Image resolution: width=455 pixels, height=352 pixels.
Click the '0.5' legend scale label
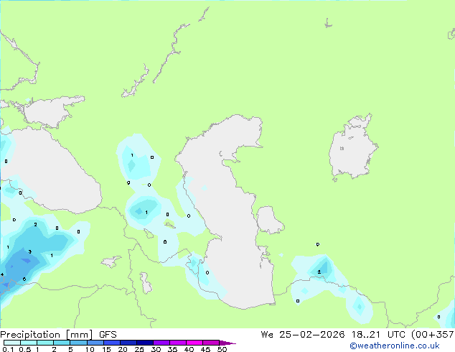pyautogui.click(x=25, y=349)
